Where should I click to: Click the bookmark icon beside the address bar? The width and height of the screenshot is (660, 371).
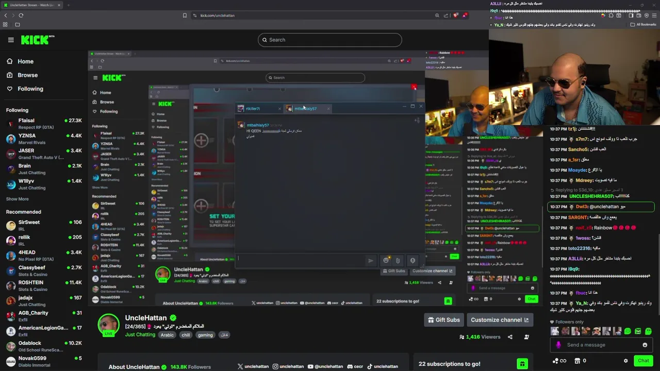[x=185, y=15]
